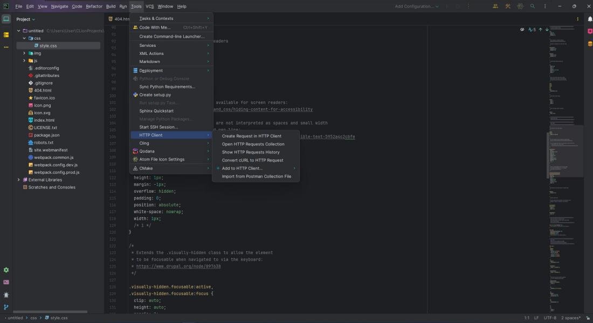Open the Services green gear icon
The width and height of the screenshot is (593, 323).
(6, 270)
